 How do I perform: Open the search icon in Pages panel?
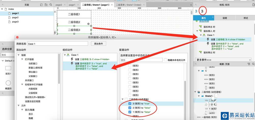tap(51, 5)
